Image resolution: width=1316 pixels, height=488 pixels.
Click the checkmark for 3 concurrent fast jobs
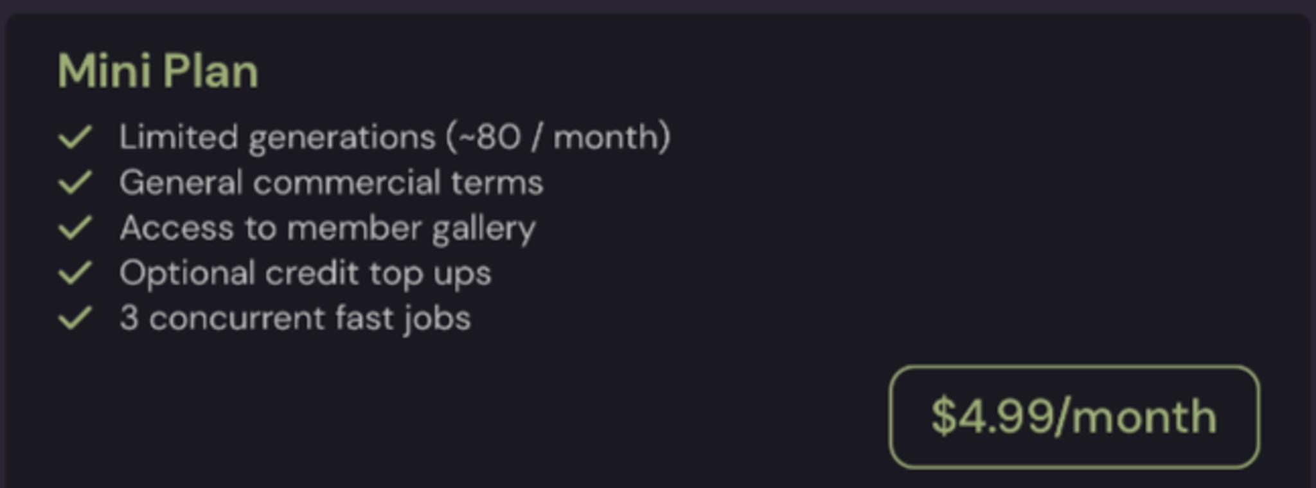75,318
